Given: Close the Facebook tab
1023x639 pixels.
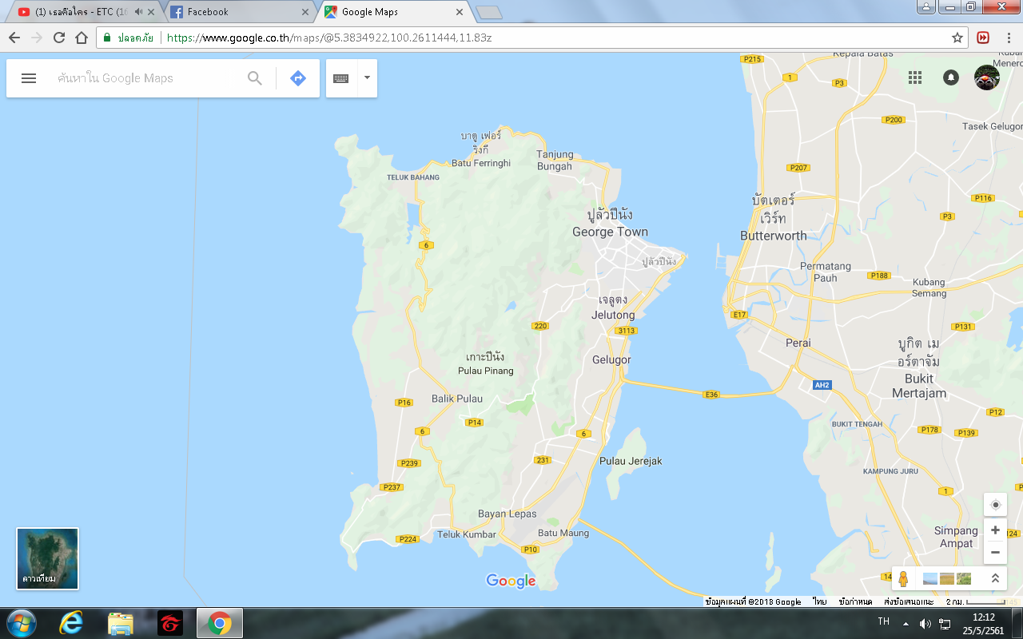Looking at the screenshot, I should [x=305, y=12].
